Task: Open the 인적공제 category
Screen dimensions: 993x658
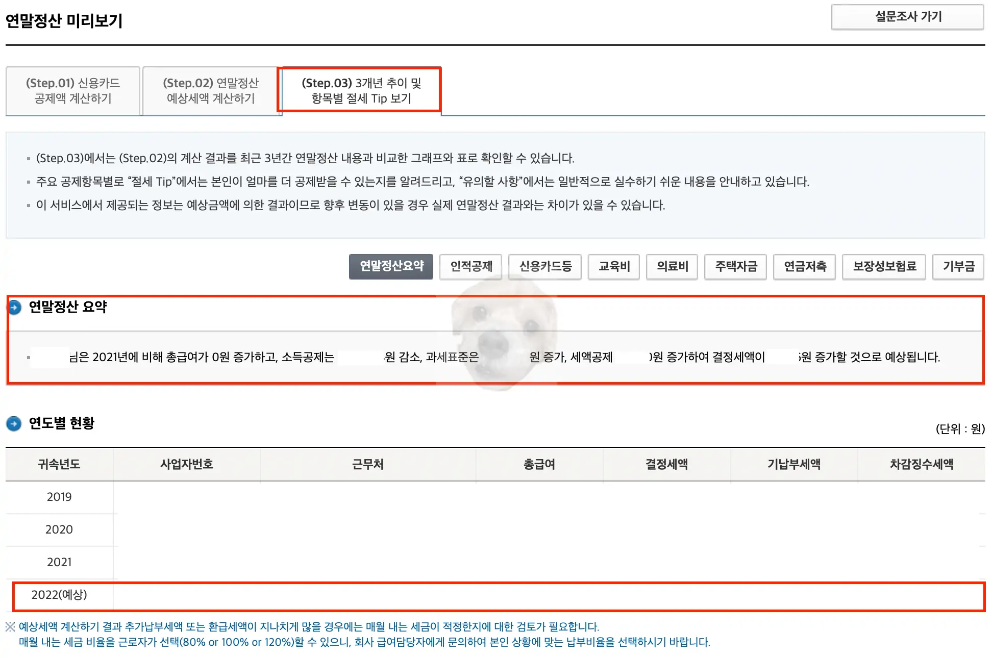Action: [x=471, y=266]
